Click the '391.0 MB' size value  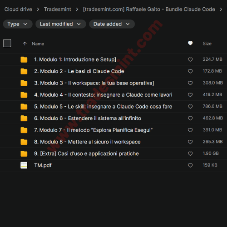pyautogui.click(x=212, y=130)
